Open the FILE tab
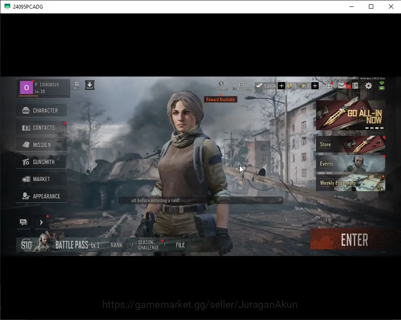 (x=180, y=245)
